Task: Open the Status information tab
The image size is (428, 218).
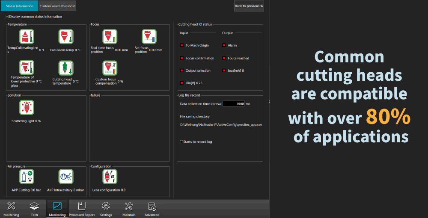Action: (x=19, y=6)
